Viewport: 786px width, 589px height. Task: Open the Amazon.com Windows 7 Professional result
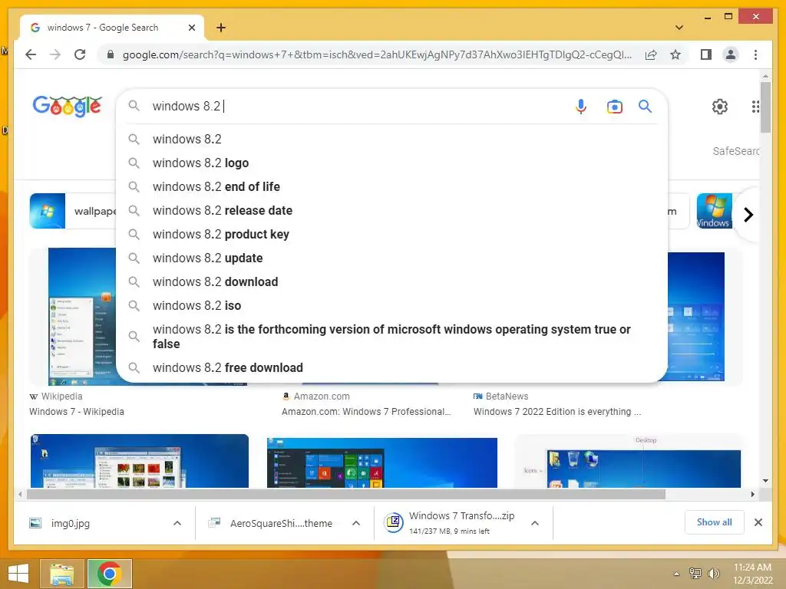(366, 412)
